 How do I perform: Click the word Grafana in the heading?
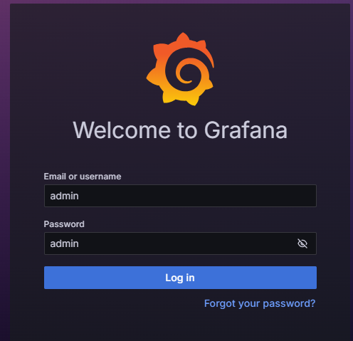(x=246, y=130)
